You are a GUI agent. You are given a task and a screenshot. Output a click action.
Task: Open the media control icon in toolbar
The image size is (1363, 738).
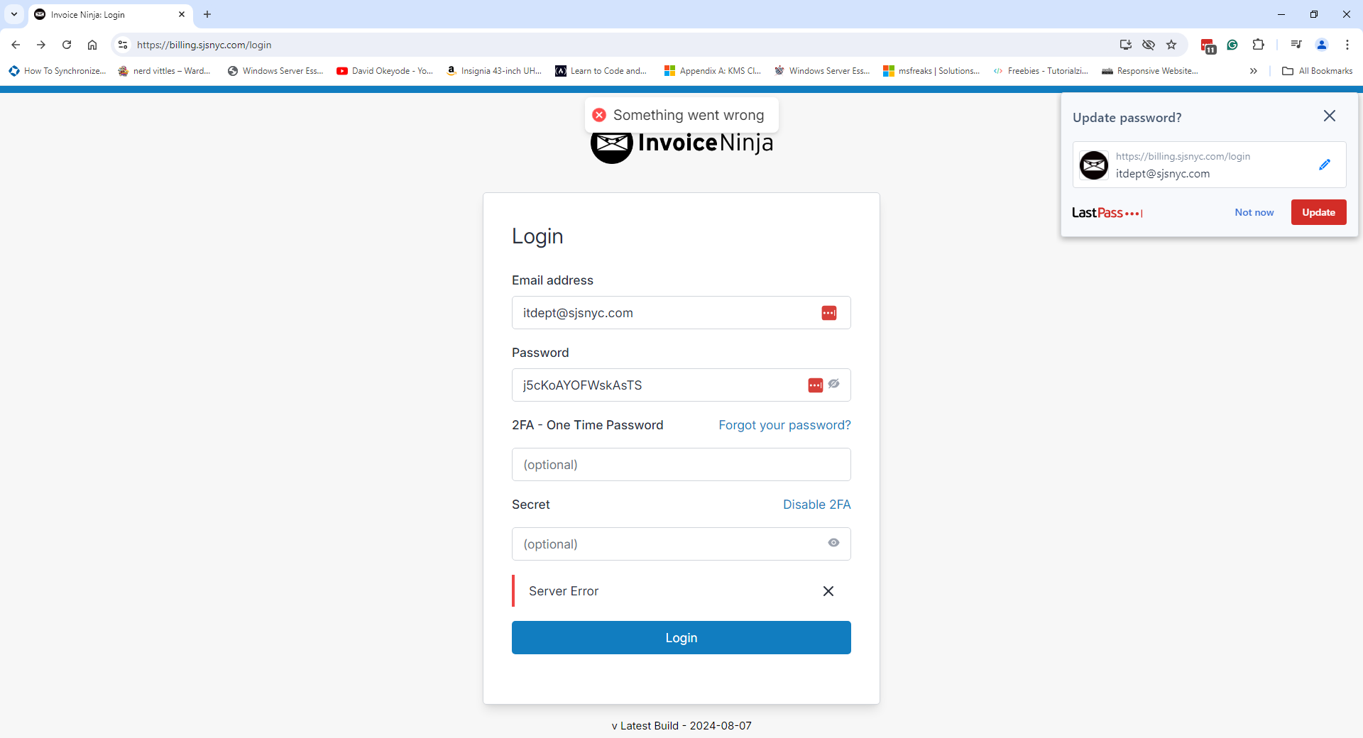click(x=1296, y=45)
